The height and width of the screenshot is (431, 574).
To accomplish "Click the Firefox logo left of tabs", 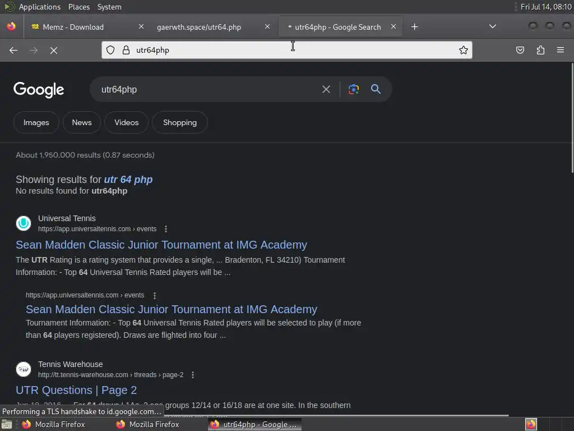I will click(11, 26).
